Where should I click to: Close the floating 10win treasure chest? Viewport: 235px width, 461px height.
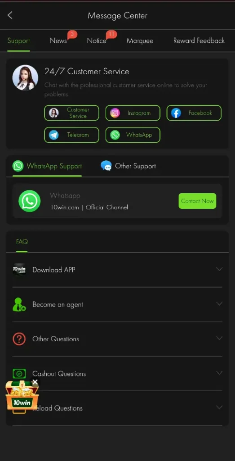coord(35,382)
